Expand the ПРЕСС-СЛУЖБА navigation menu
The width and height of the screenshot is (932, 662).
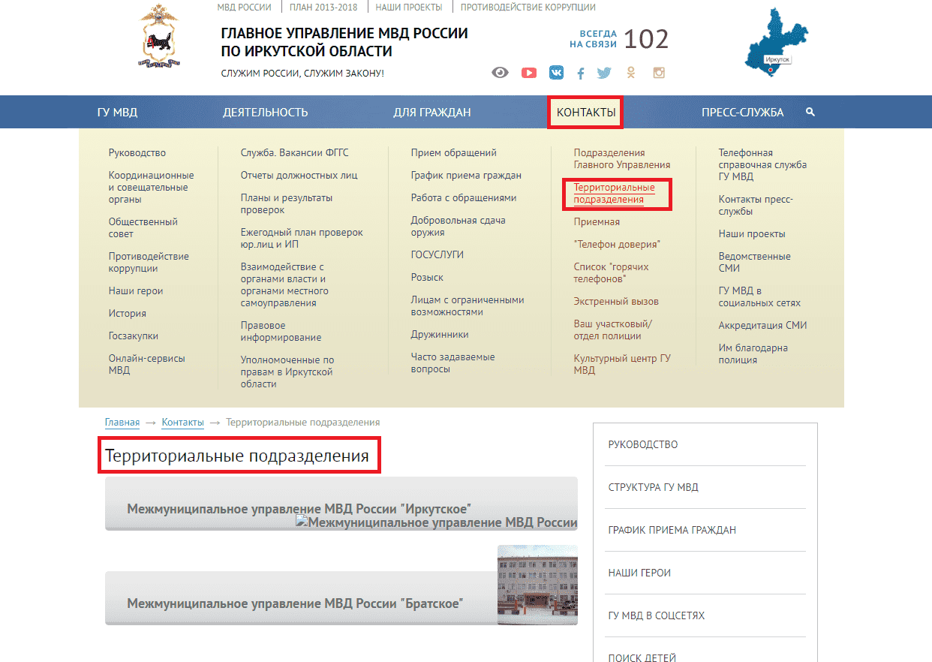[742, 113]
